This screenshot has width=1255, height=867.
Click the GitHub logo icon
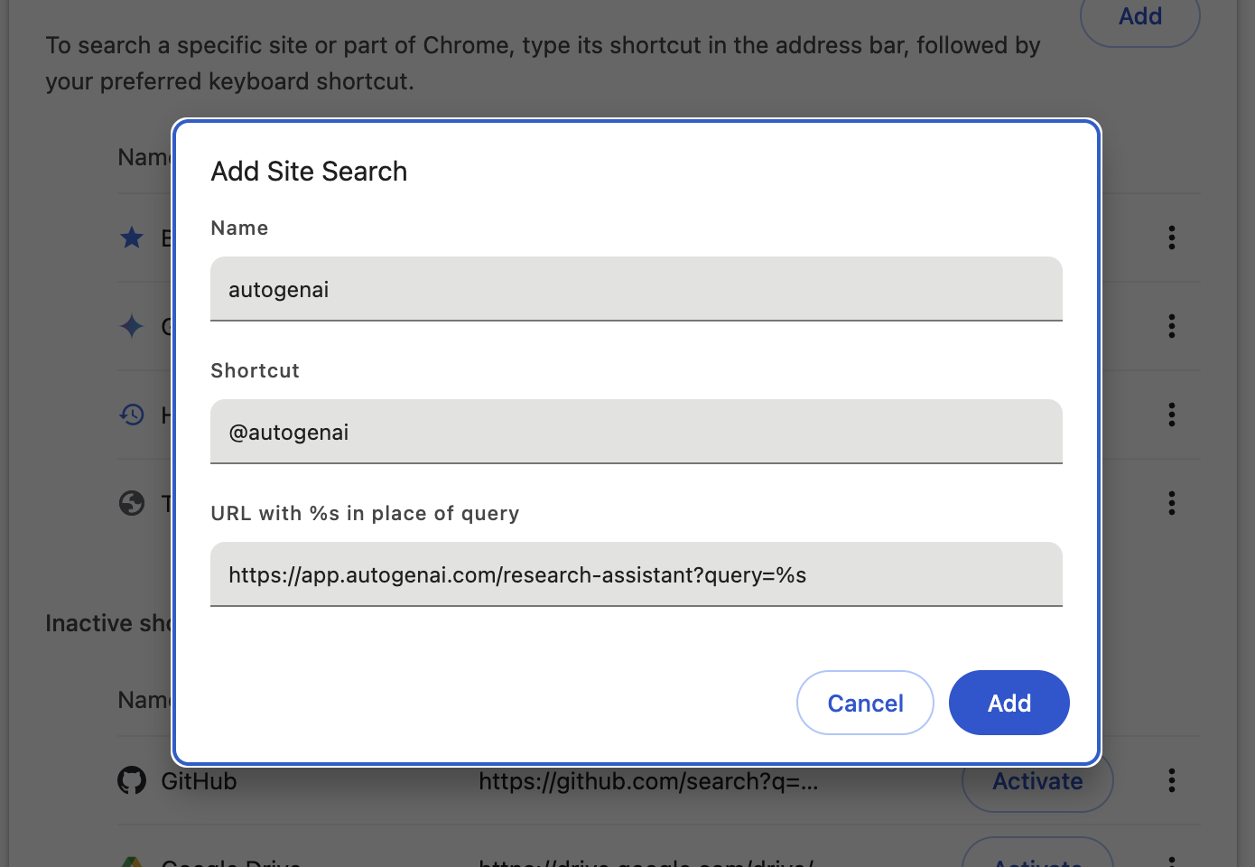(x=132, y=780)
